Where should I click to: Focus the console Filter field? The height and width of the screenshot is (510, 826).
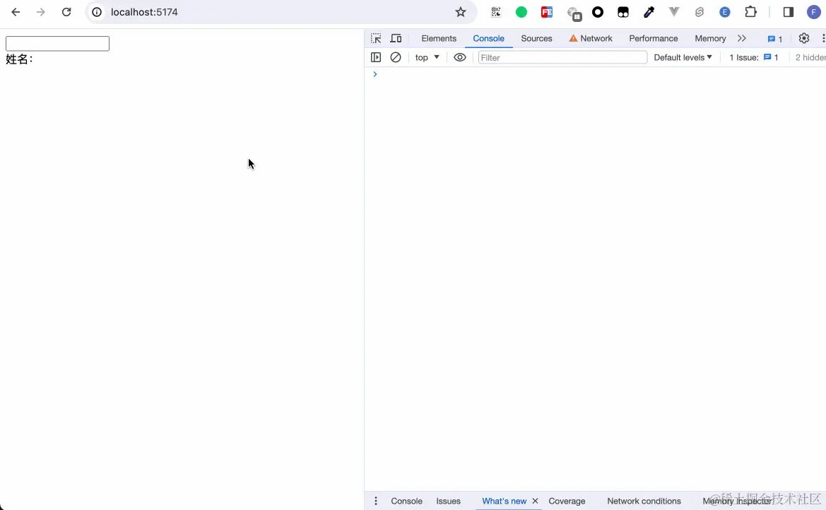tap(562, 57)
